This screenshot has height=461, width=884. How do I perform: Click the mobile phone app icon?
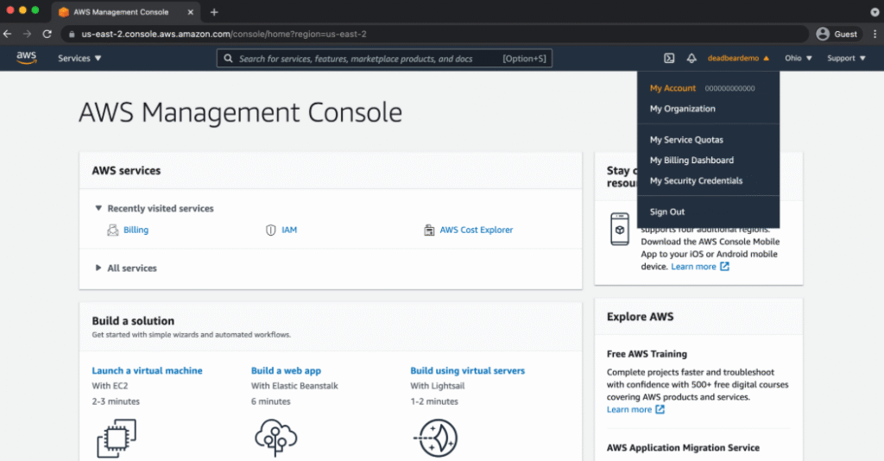(x=620, y=230)
